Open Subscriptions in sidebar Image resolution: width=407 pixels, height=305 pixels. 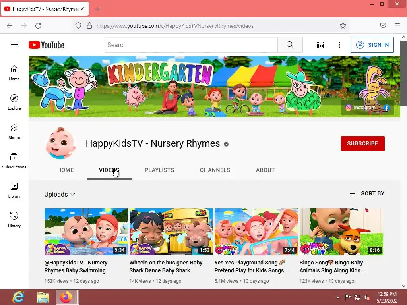(14, 161)
